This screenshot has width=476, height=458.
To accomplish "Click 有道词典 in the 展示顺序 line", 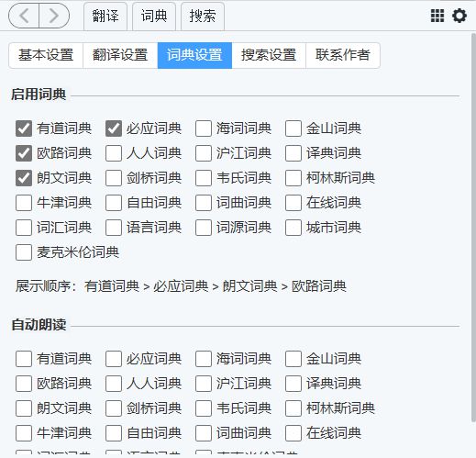I will (112, 286).
